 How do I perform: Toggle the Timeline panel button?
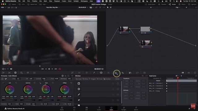click(162, 4)
